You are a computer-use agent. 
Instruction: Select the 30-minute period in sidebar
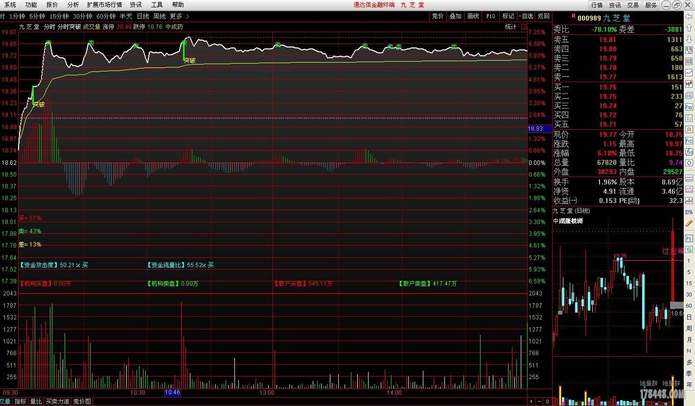click(689, 294)
